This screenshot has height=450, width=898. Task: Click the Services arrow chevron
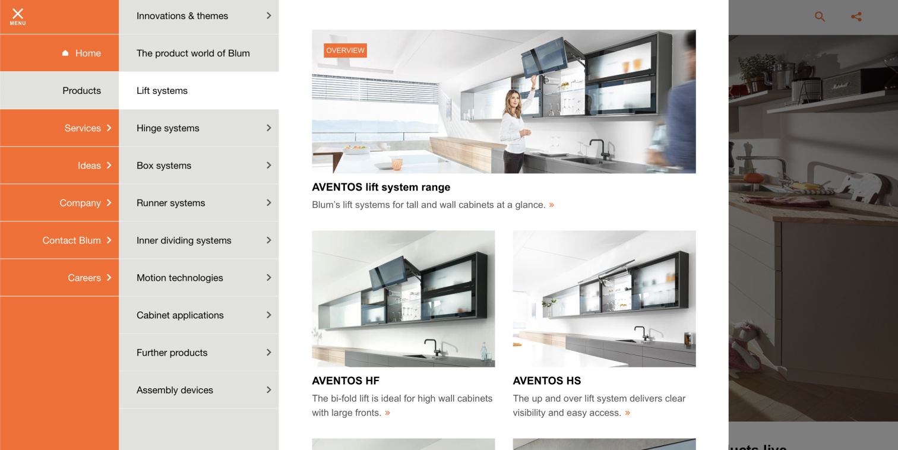tap(109, 128)
